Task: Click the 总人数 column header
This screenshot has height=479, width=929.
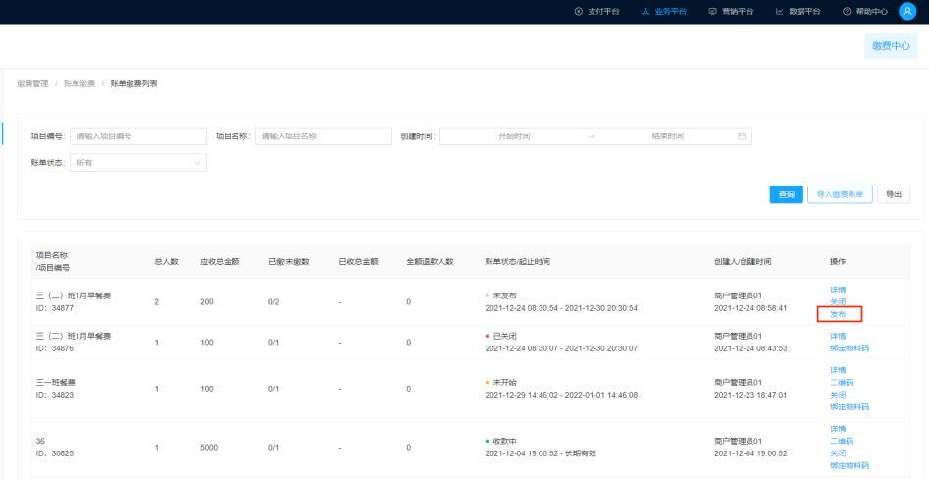Action: point(166,261)
